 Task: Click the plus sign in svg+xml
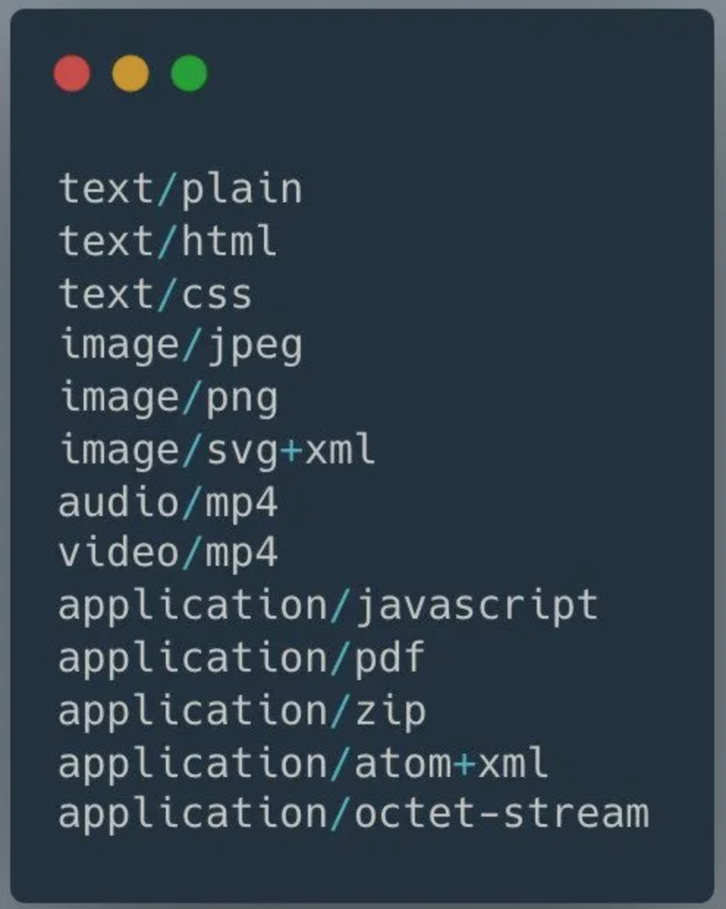tap(290, 451)
